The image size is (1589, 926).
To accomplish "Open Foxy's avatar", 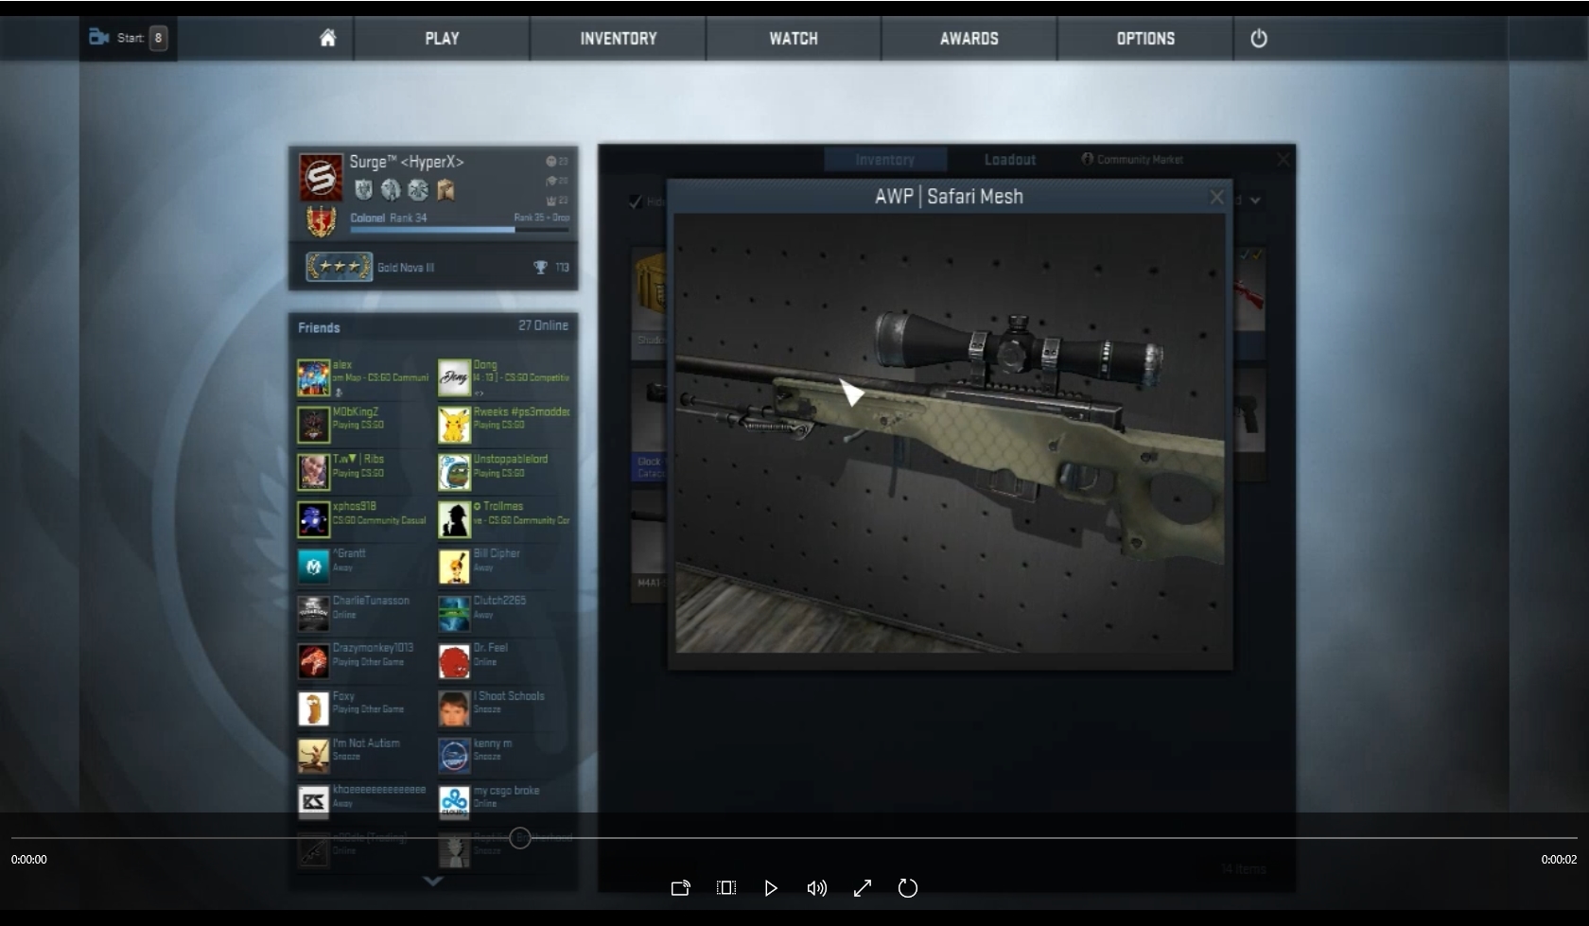I will [314, 708].
